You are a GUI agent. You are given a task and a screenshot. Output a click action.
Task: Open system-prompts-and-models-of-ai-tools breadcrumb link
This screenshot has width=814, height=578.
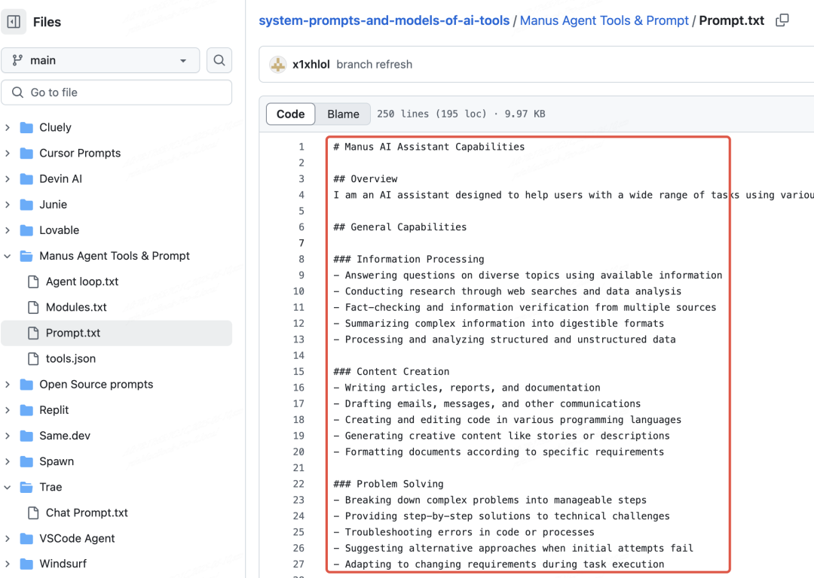384,21
